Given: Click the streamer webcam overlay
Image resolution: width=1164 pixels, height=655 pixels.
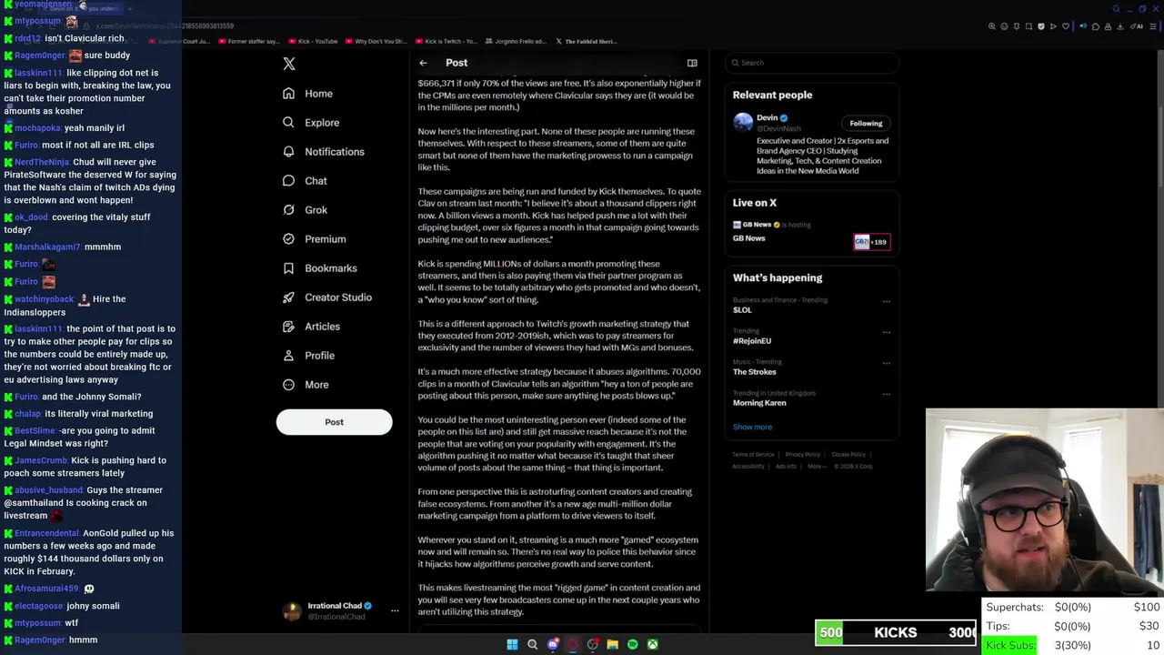Looking at the screenshot, I should point(1044,500).
